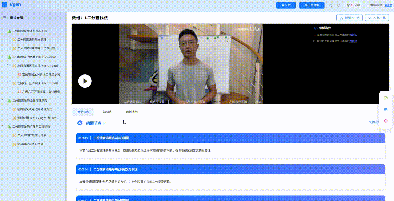Jump to 总结 video chapter marker

[x=258, y=101]
